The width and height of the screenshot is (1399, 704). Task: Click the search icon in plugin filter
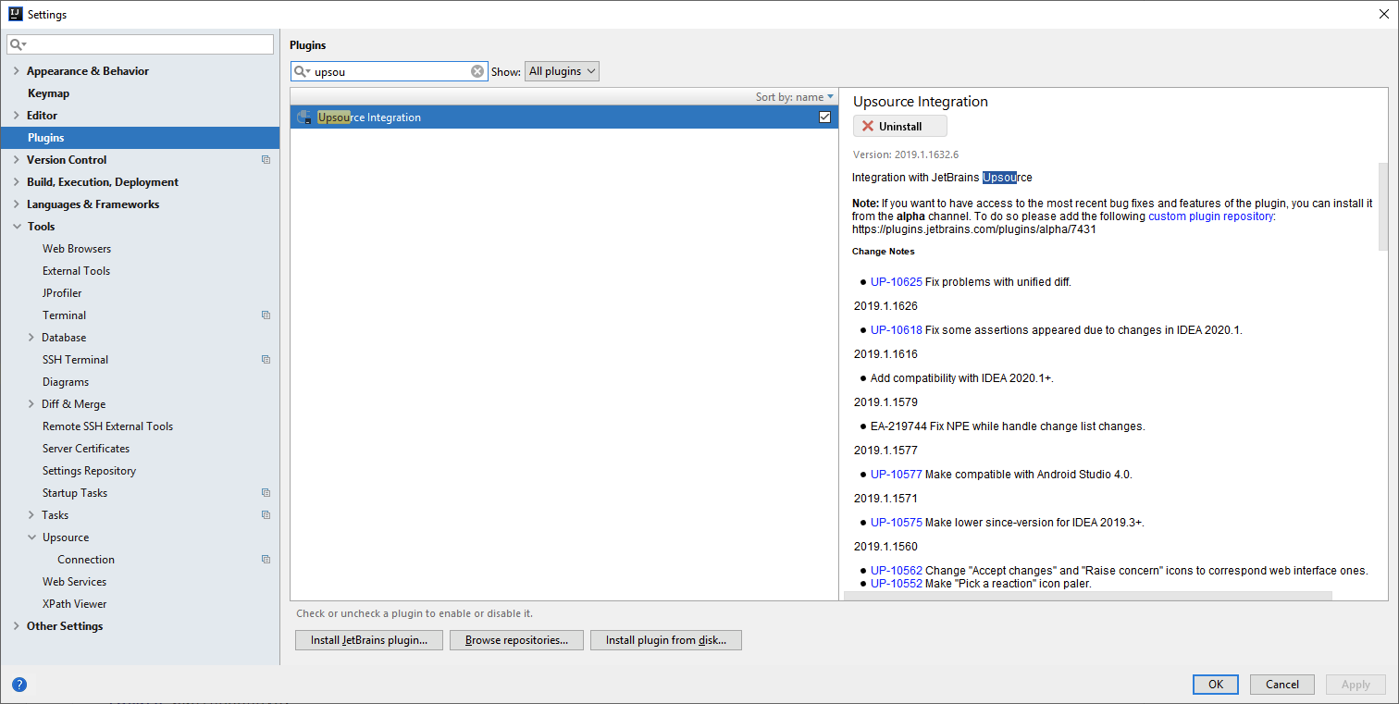(302, 71)
